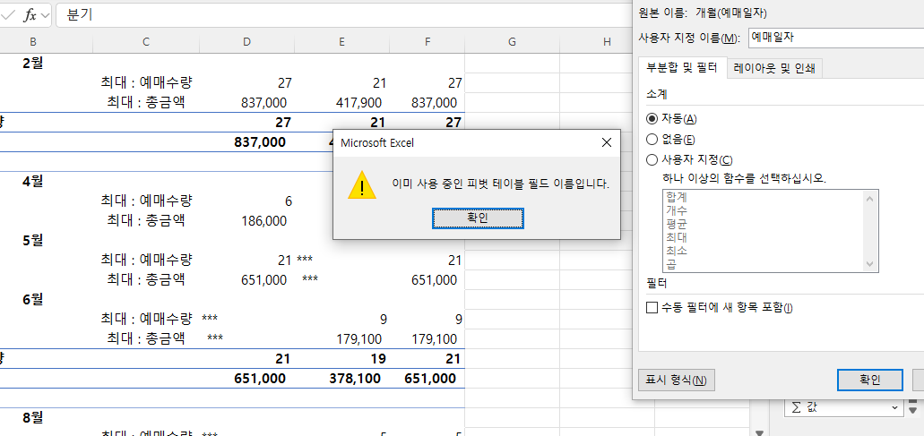
Task: Click the formula bar confirm checkmark
Action: (7, 14)
